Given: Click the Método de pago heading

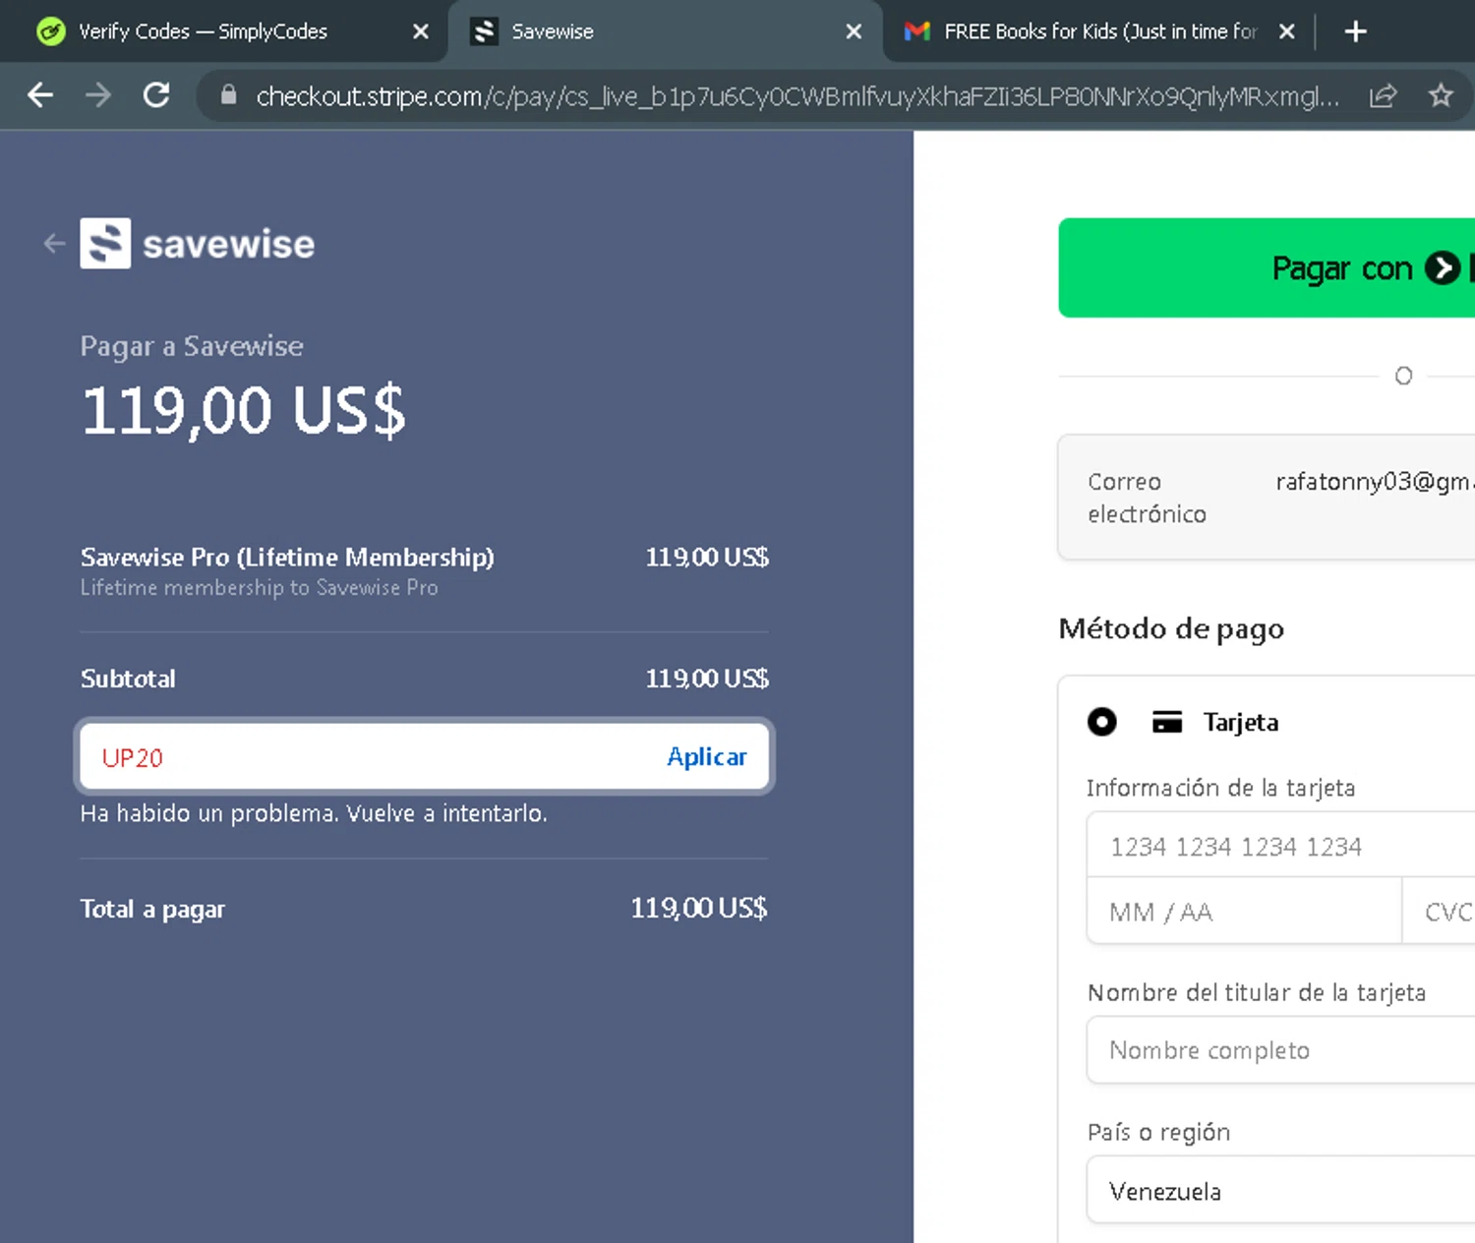Looking at the screenshot, I should click(1171, 629).
